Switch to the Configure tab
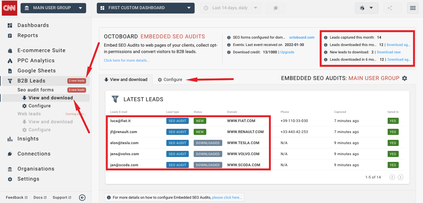 click(170, 79)
